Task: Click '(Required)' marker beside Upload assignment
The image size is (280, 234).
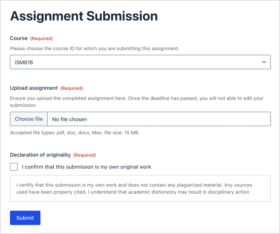Action: (x=71, y=88)
